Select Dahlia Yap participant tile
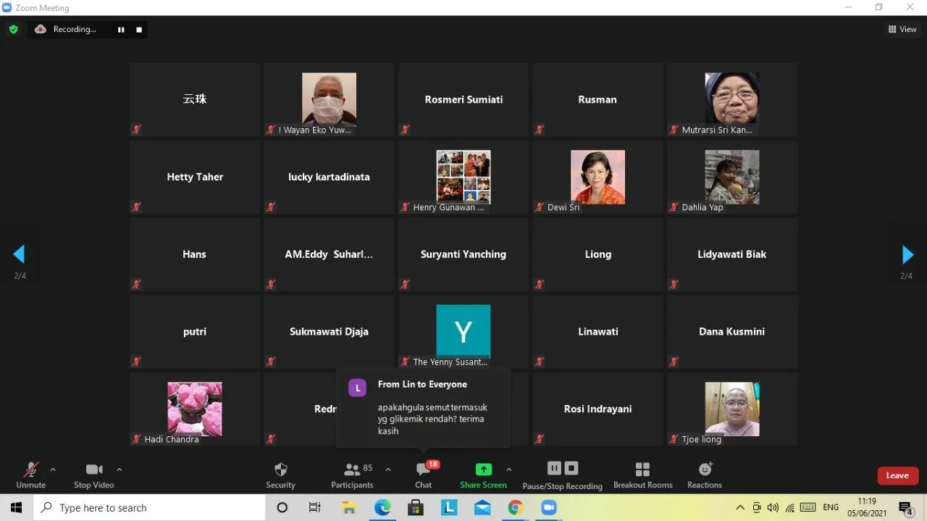Screen dimensions: 927x521 click(731, 177)
